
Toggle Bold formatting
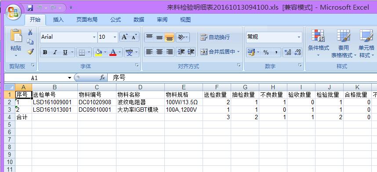click(45, 52)
